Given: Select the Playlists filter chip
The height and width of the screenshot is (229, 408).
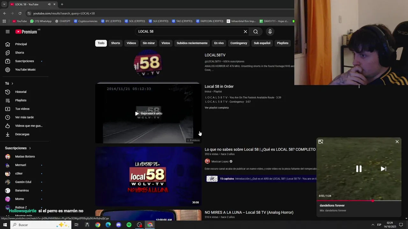Looking at the screenshot, I should point(282,43).
